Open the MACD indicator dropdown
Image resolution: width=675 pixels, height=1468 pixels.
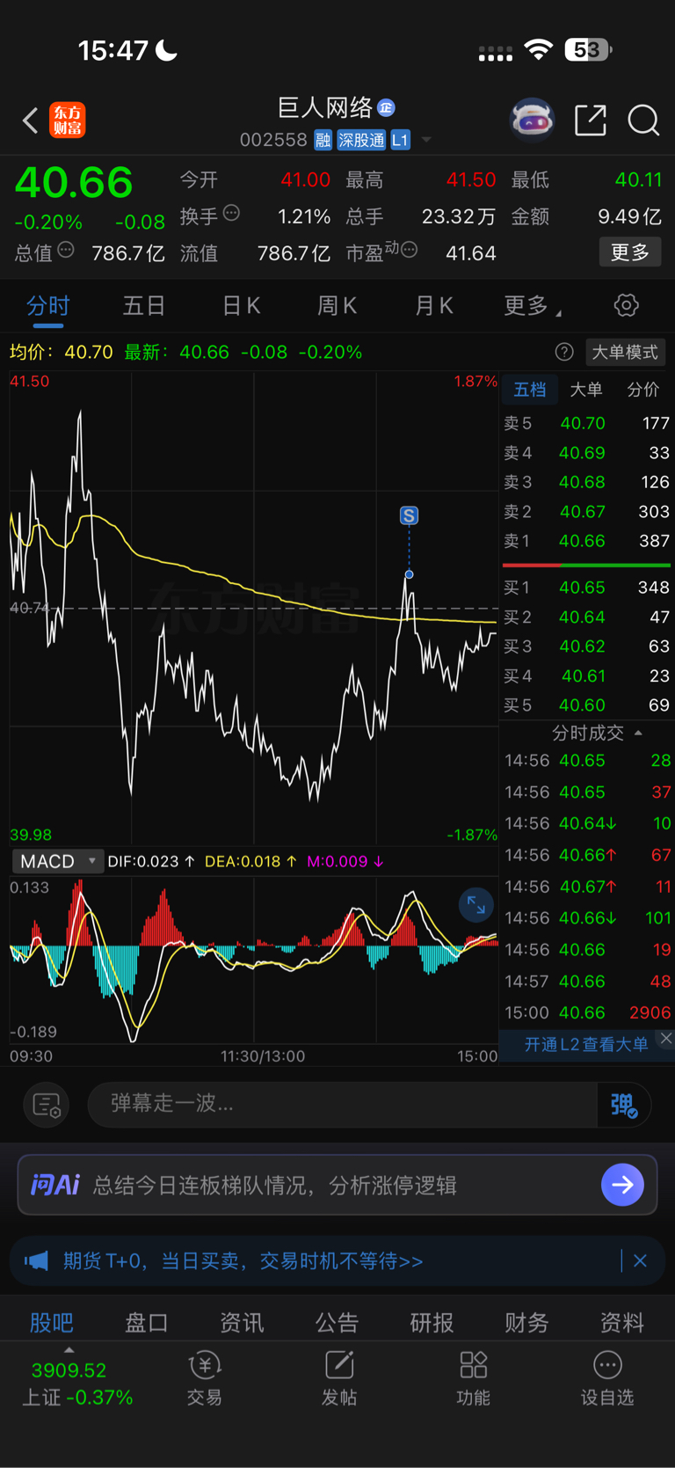click(58, 861)
